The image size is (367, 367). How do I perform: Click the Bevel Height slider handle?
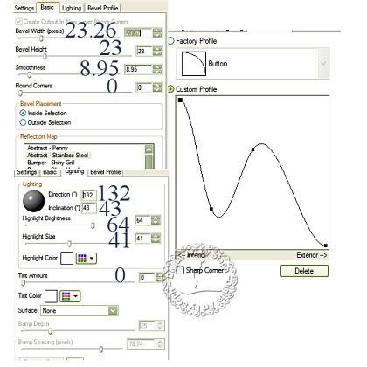pyautogui.click(x=45, y=56)
